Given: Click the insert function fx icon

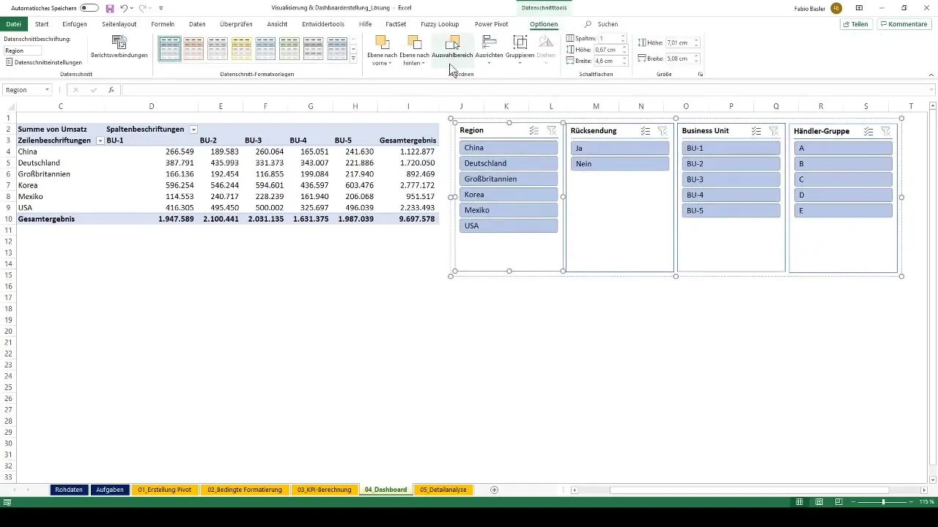Looking at the screenshot, I should (x=111, y=90).
